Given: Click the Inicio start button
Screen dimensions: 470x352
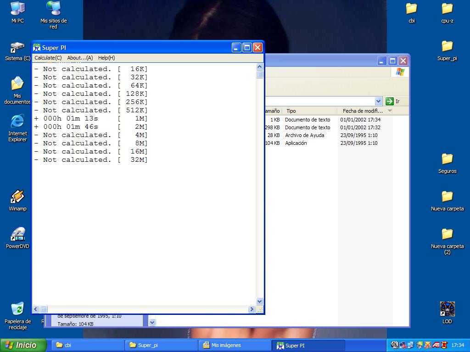Looking at the screenshot, I should point(23,345).
